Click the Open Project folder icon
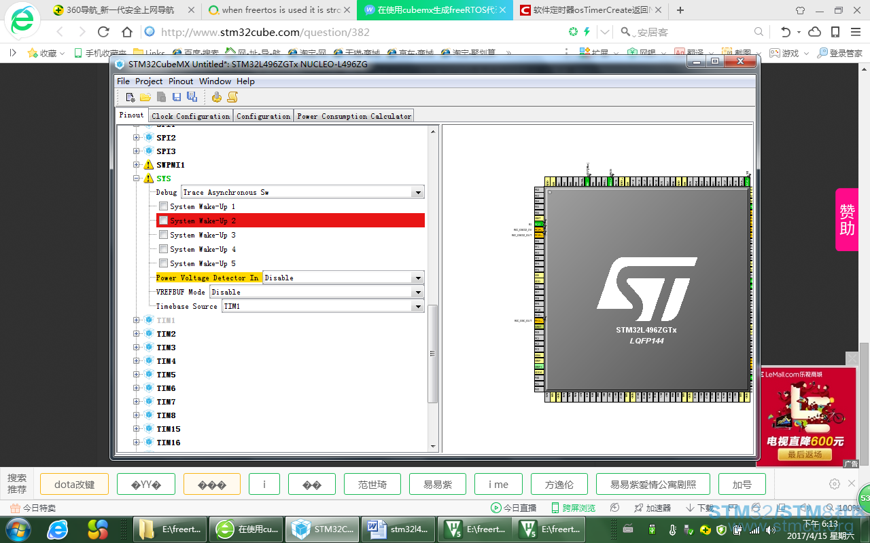The width and height of the screenshot is (870, 543). [x=145, y=97]
